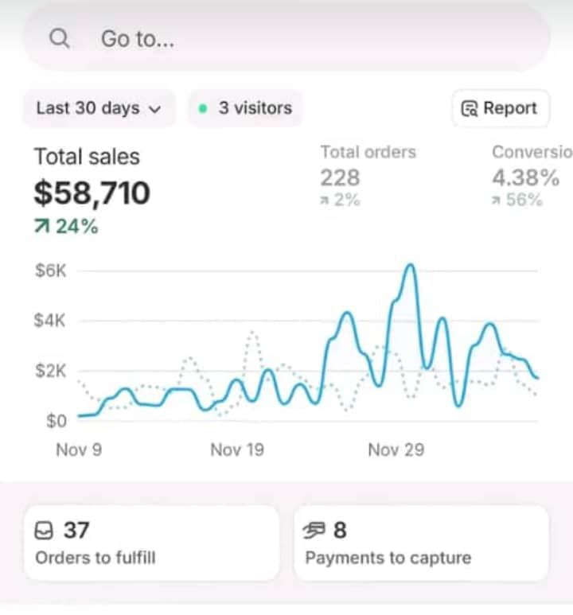Click the green live visitors dot
The width and height of the screenshot is (573, 615).
pos(204,108)
